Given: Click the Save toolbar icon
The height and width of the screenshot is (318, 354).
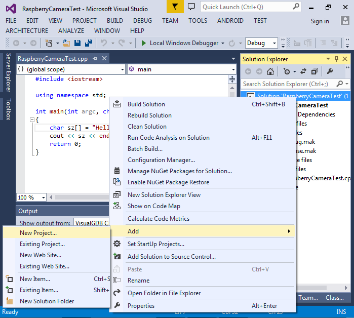Looking at the screenshot, I should pos(77,43).
